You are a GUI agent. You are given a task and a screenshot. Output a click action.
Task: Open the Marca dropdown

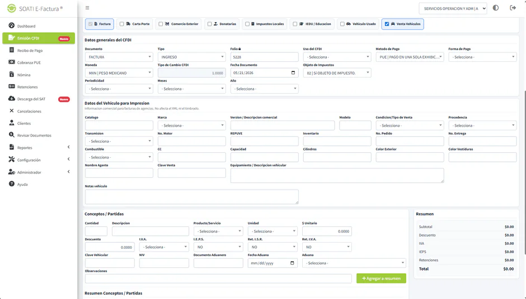(191, 126)
